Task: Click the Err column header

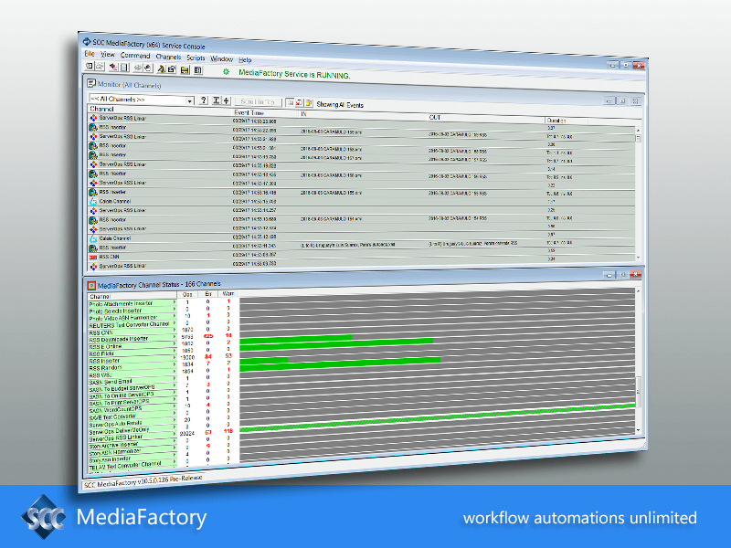Action: pos(208,294)
